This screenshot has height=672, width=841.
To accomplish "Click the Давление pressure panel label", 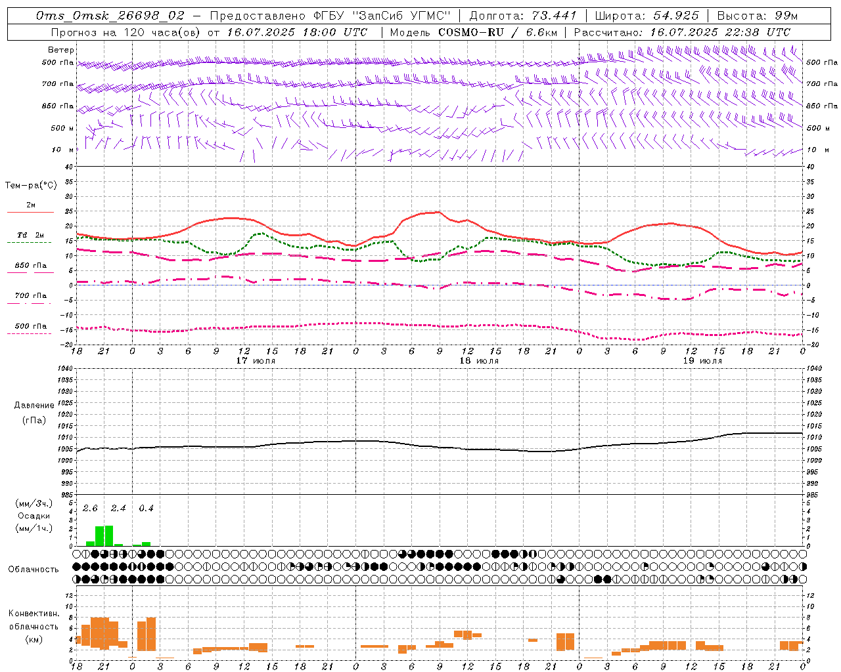I will 34,406.
